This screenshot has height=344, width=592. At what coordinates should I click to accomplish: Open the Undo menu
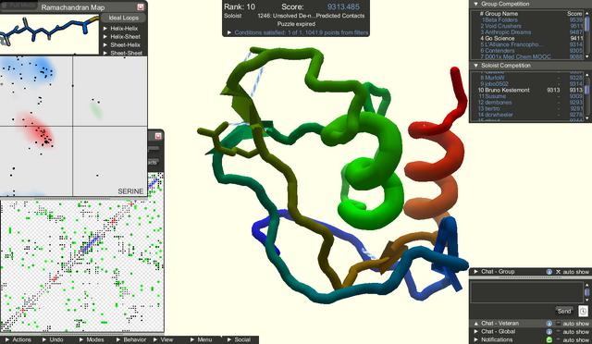(53, 340)
